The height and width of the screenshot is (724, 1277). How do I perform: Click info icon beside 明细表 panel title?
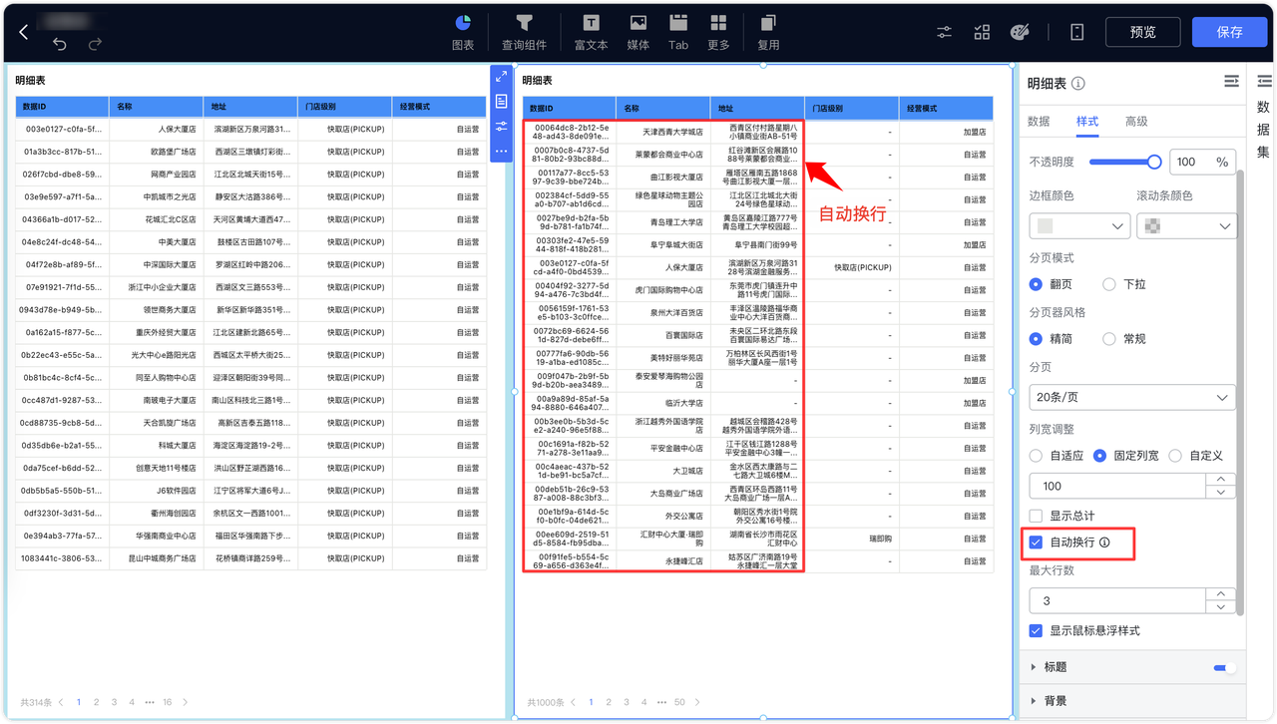1078,84
